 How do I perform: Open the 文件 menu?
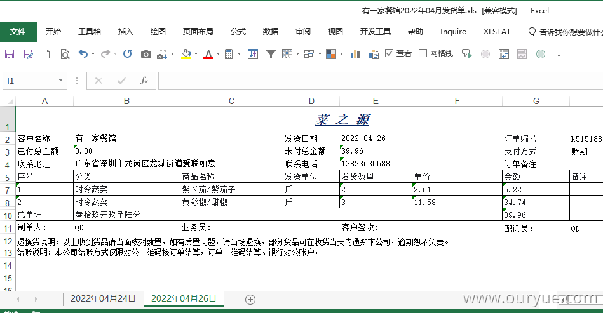click(x=18, y=32)
